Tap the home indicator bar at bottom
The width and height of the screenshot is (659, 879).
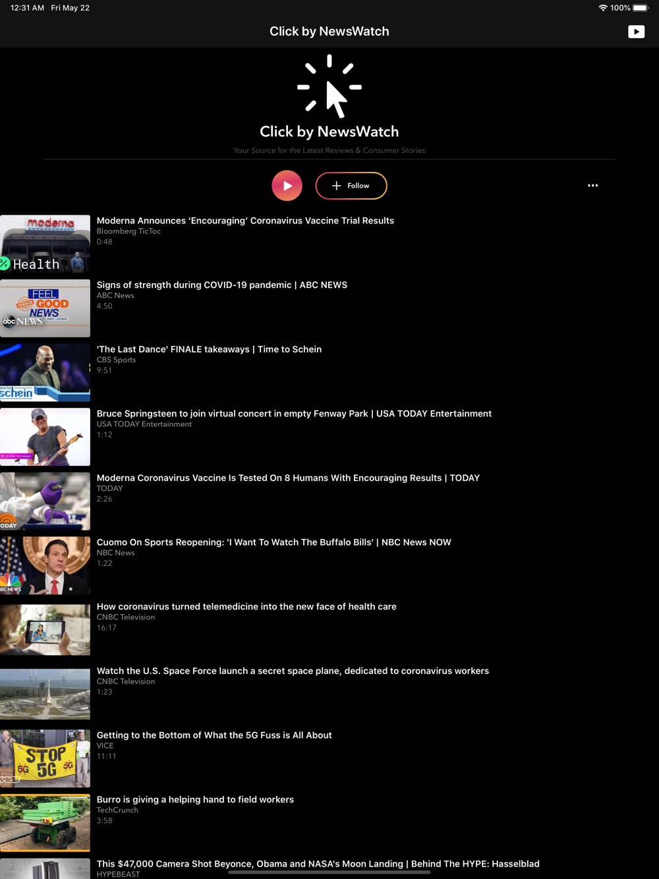pyautogui.click(x=329, y=872)
